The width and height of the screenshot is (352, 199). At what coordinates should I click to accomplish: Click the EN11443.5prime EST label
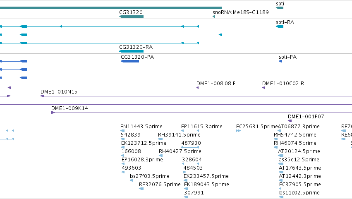tap(141, 127)
